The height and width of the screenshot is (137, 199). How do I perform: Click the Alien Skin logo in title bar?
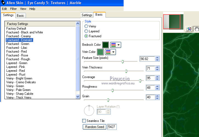[x=3, y=3]
